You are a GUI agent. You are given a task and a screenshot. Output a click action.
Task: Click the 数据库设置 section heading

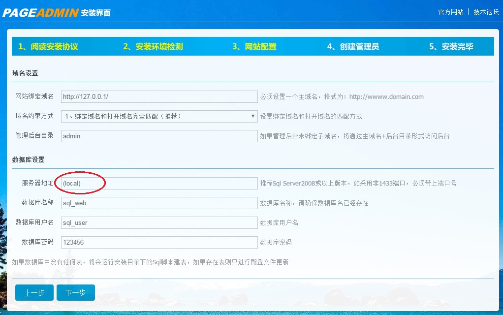pos(28,160)
